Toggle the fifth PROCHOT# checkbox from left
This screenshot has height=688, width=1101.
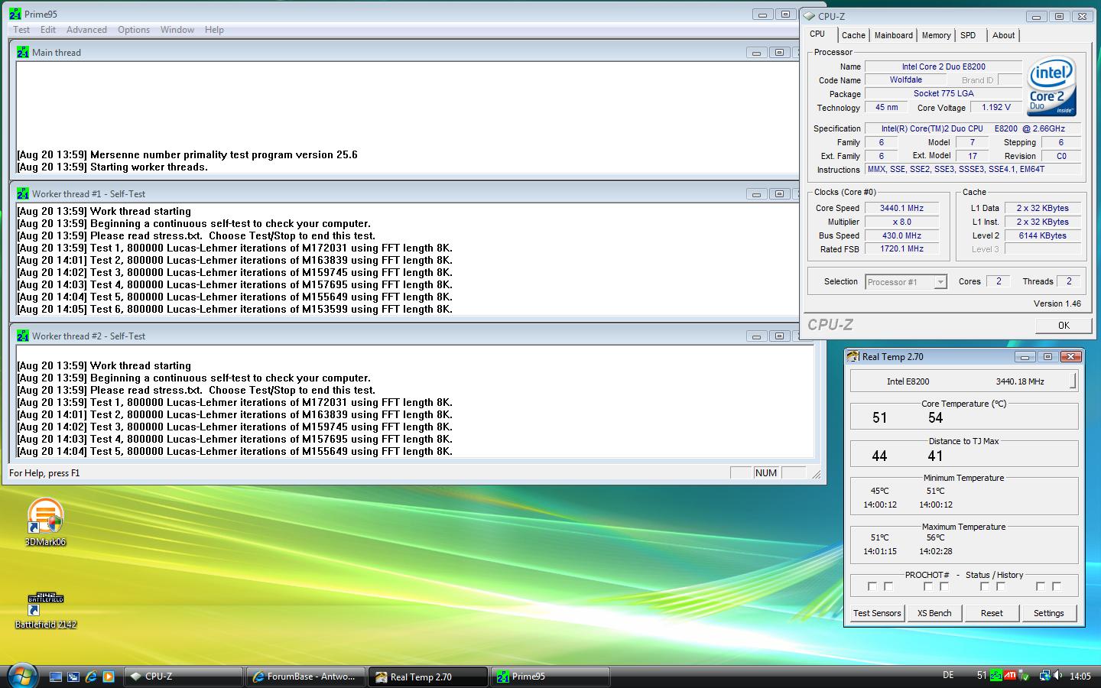[985, 586]
